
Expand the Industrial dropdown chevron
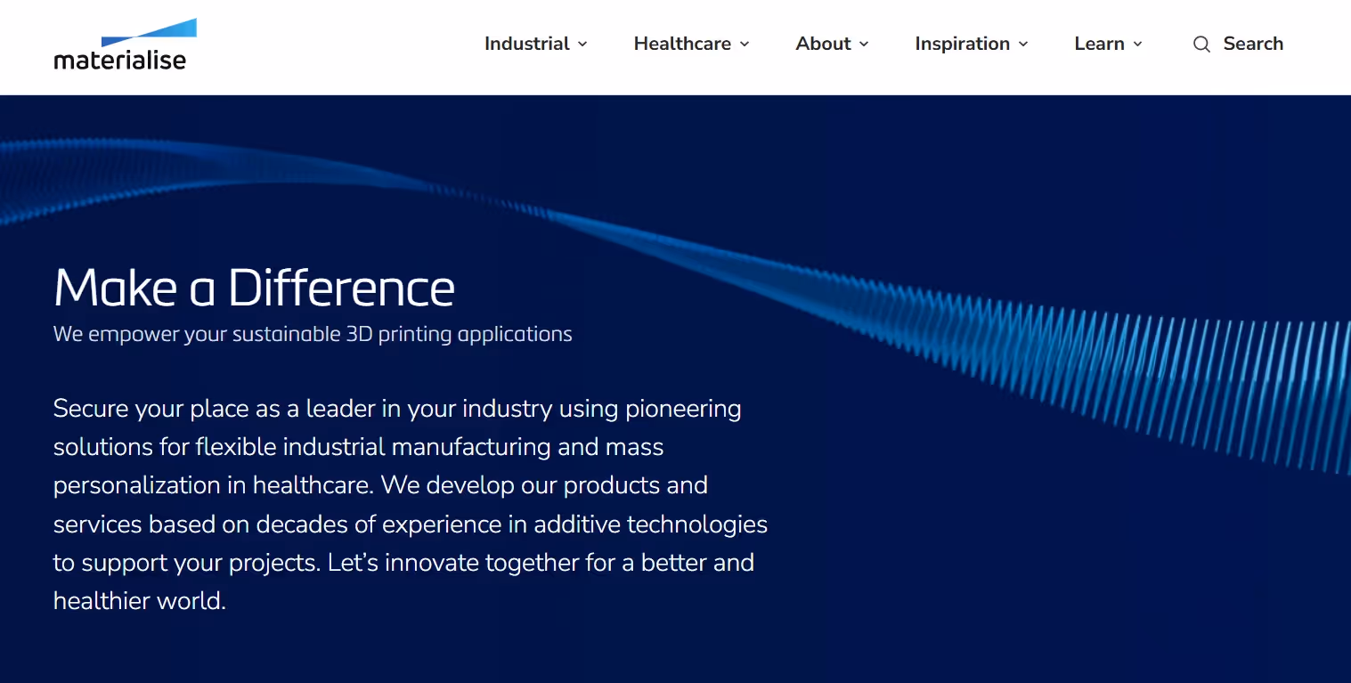(584, 44)
